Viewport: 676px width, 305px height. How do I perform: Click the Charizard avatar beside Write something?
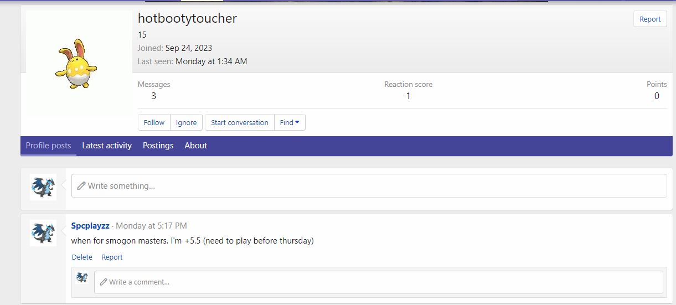(x=43, y=187)
